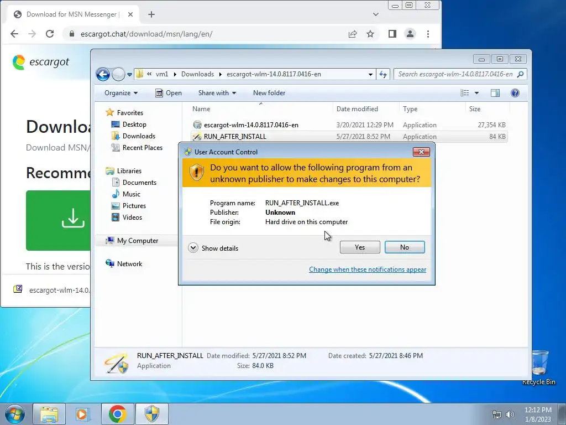Open Music library
566x425 pixels.
tap(126, 194)
